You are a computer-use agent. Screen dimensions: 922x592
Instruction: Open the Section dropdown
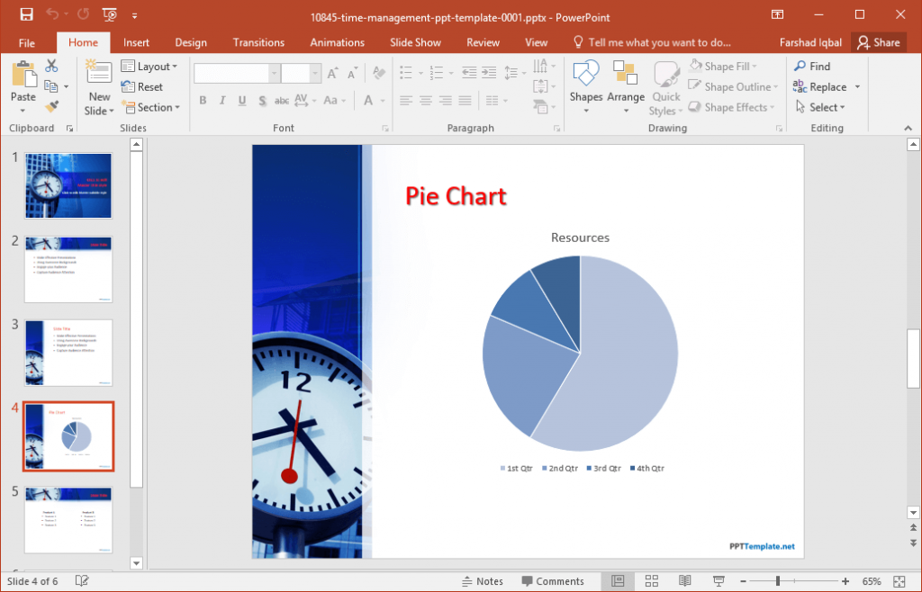pyautogui.click(x=151, y=107)
